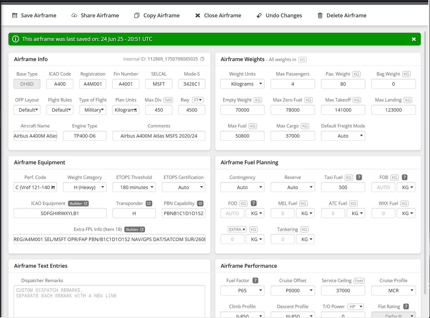The image size is (430, 318).
Task: Click the Max Takeoff weight field
Action: (343, 110)
